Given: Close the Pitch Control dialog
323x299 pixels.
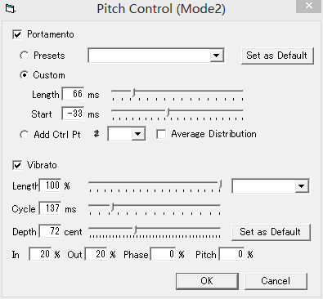Looking at the screenshot, I should pyautogui.click(x=308, y=6).
